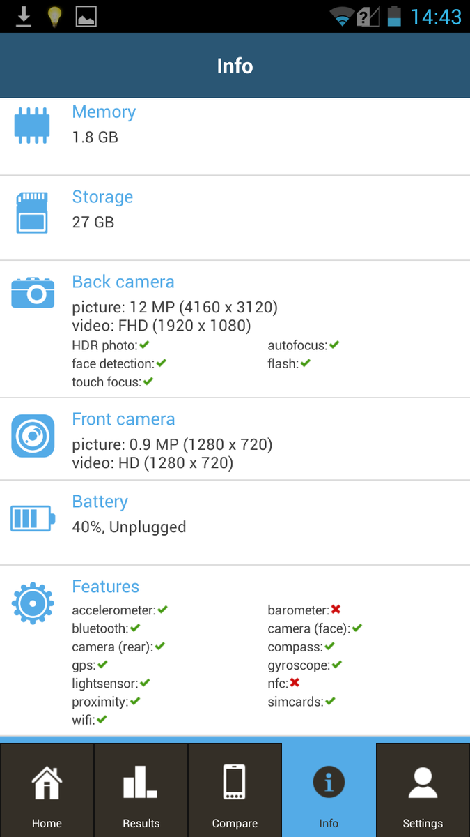Tap the lightbulb notification icon
Screen dimensions: 470x837
pos(55,17)
